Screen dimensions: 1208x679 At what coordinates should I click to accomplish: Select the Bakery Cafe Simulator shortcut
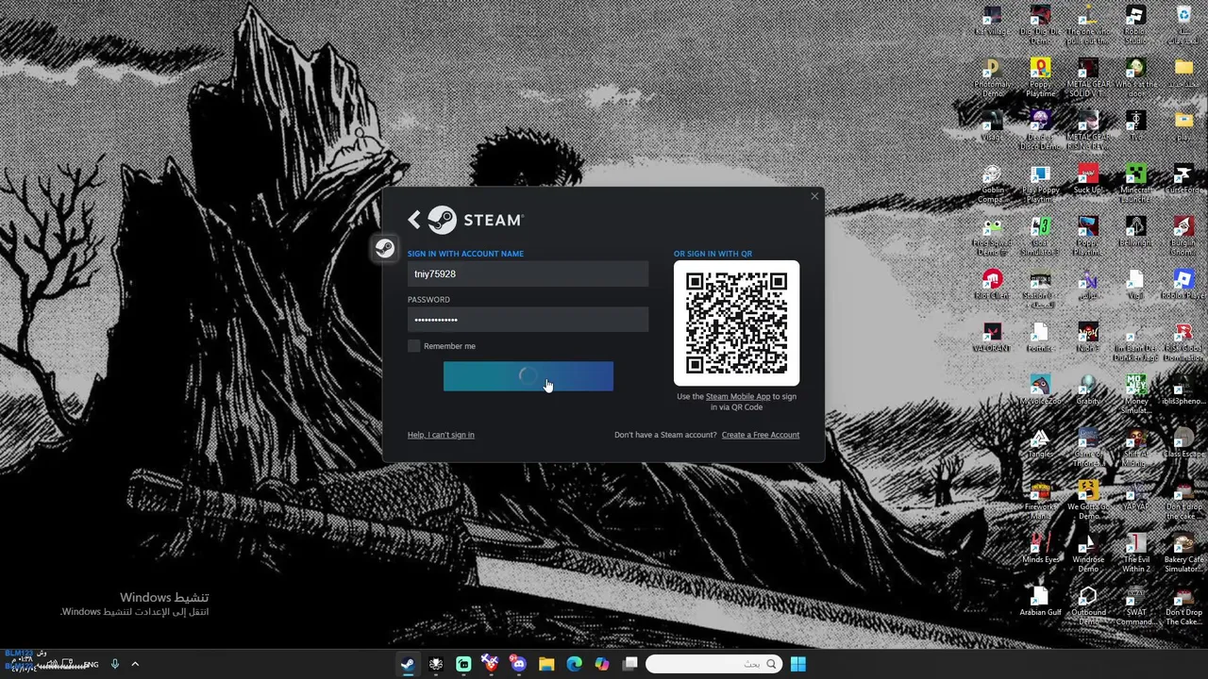click(x=1183, y=553)
